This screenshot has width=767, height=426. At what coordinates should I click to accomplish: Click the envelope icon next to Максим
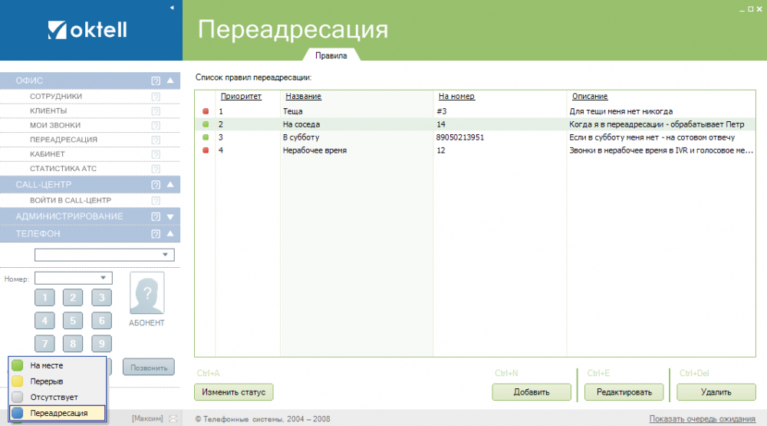pyautogui.click(x=173, y=418)
